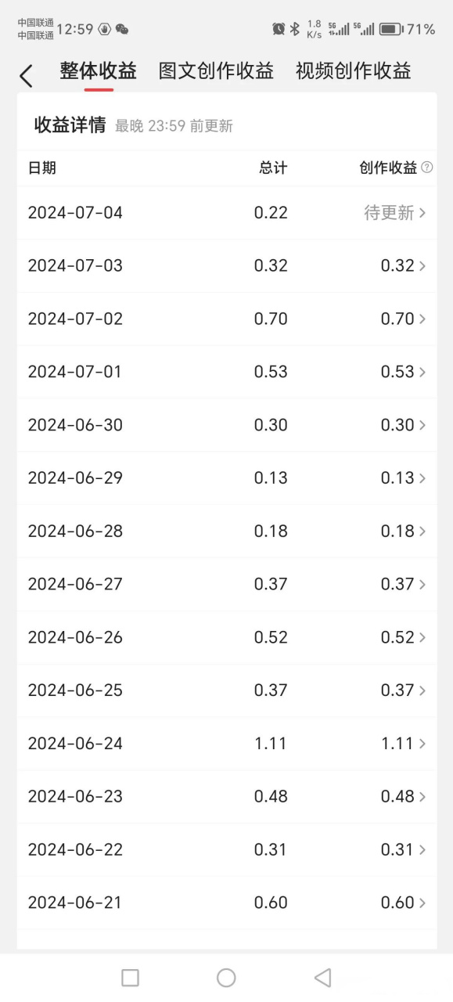
Task: Tap the WeChat notification icon in status bar
Action: [122, 29]
